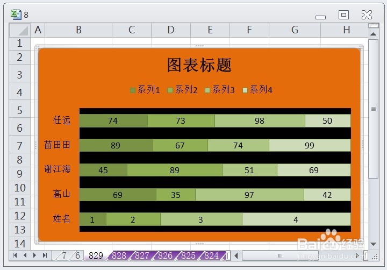Click the tab bar split handle beside sheet tabs
The image size is (387, 270).
click(228, 255)
